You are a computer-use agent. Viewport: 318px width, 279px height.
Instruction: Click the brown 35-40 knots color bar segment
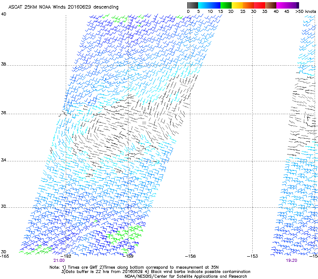tap(271, 5)
